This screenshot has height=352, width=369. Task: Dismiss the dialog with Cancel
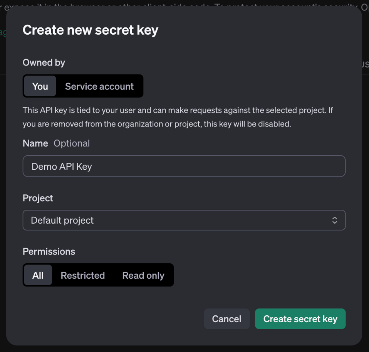[226, 319]
